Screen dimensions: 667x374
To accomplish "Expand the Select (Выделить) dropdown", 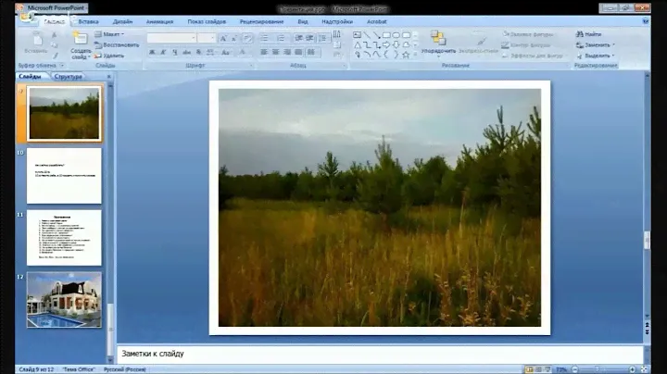I will pyautogui.click(x=596, y=56).
